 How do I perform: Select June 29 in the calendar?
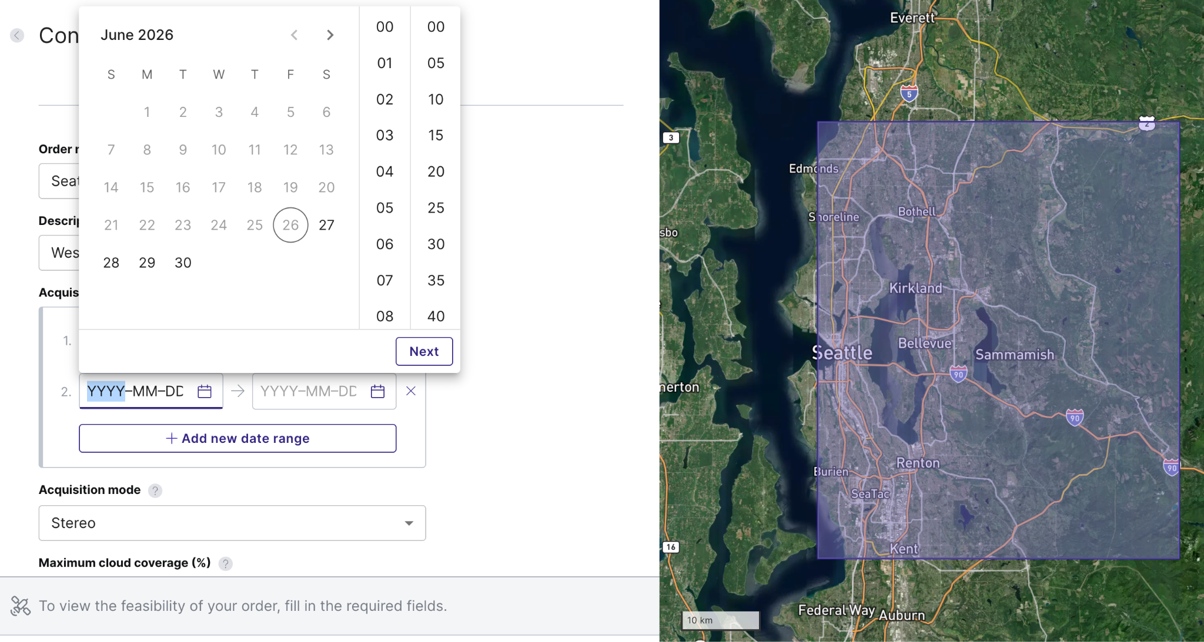tap(147, 263)
